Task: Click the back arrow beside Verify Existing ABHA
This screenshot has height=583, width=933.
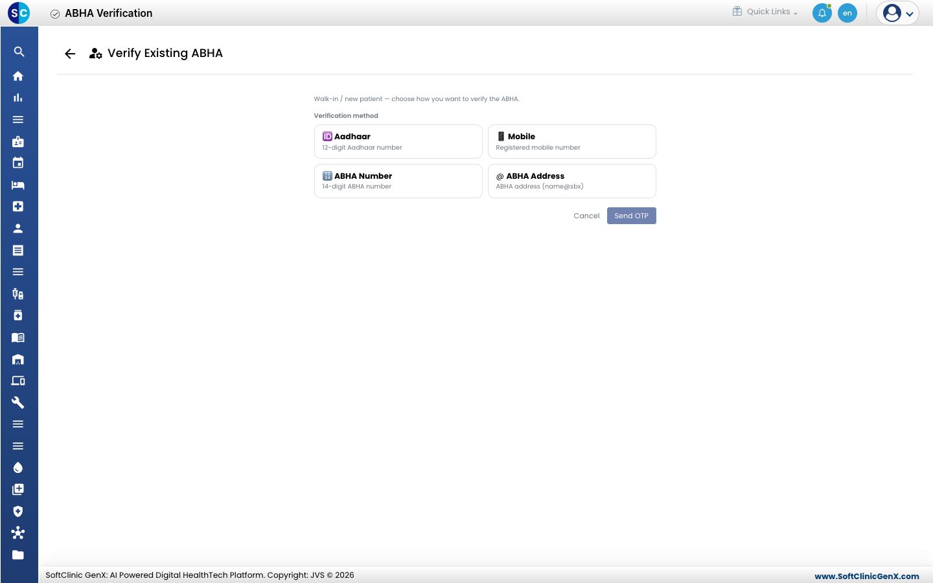Action: click(70, 54)
